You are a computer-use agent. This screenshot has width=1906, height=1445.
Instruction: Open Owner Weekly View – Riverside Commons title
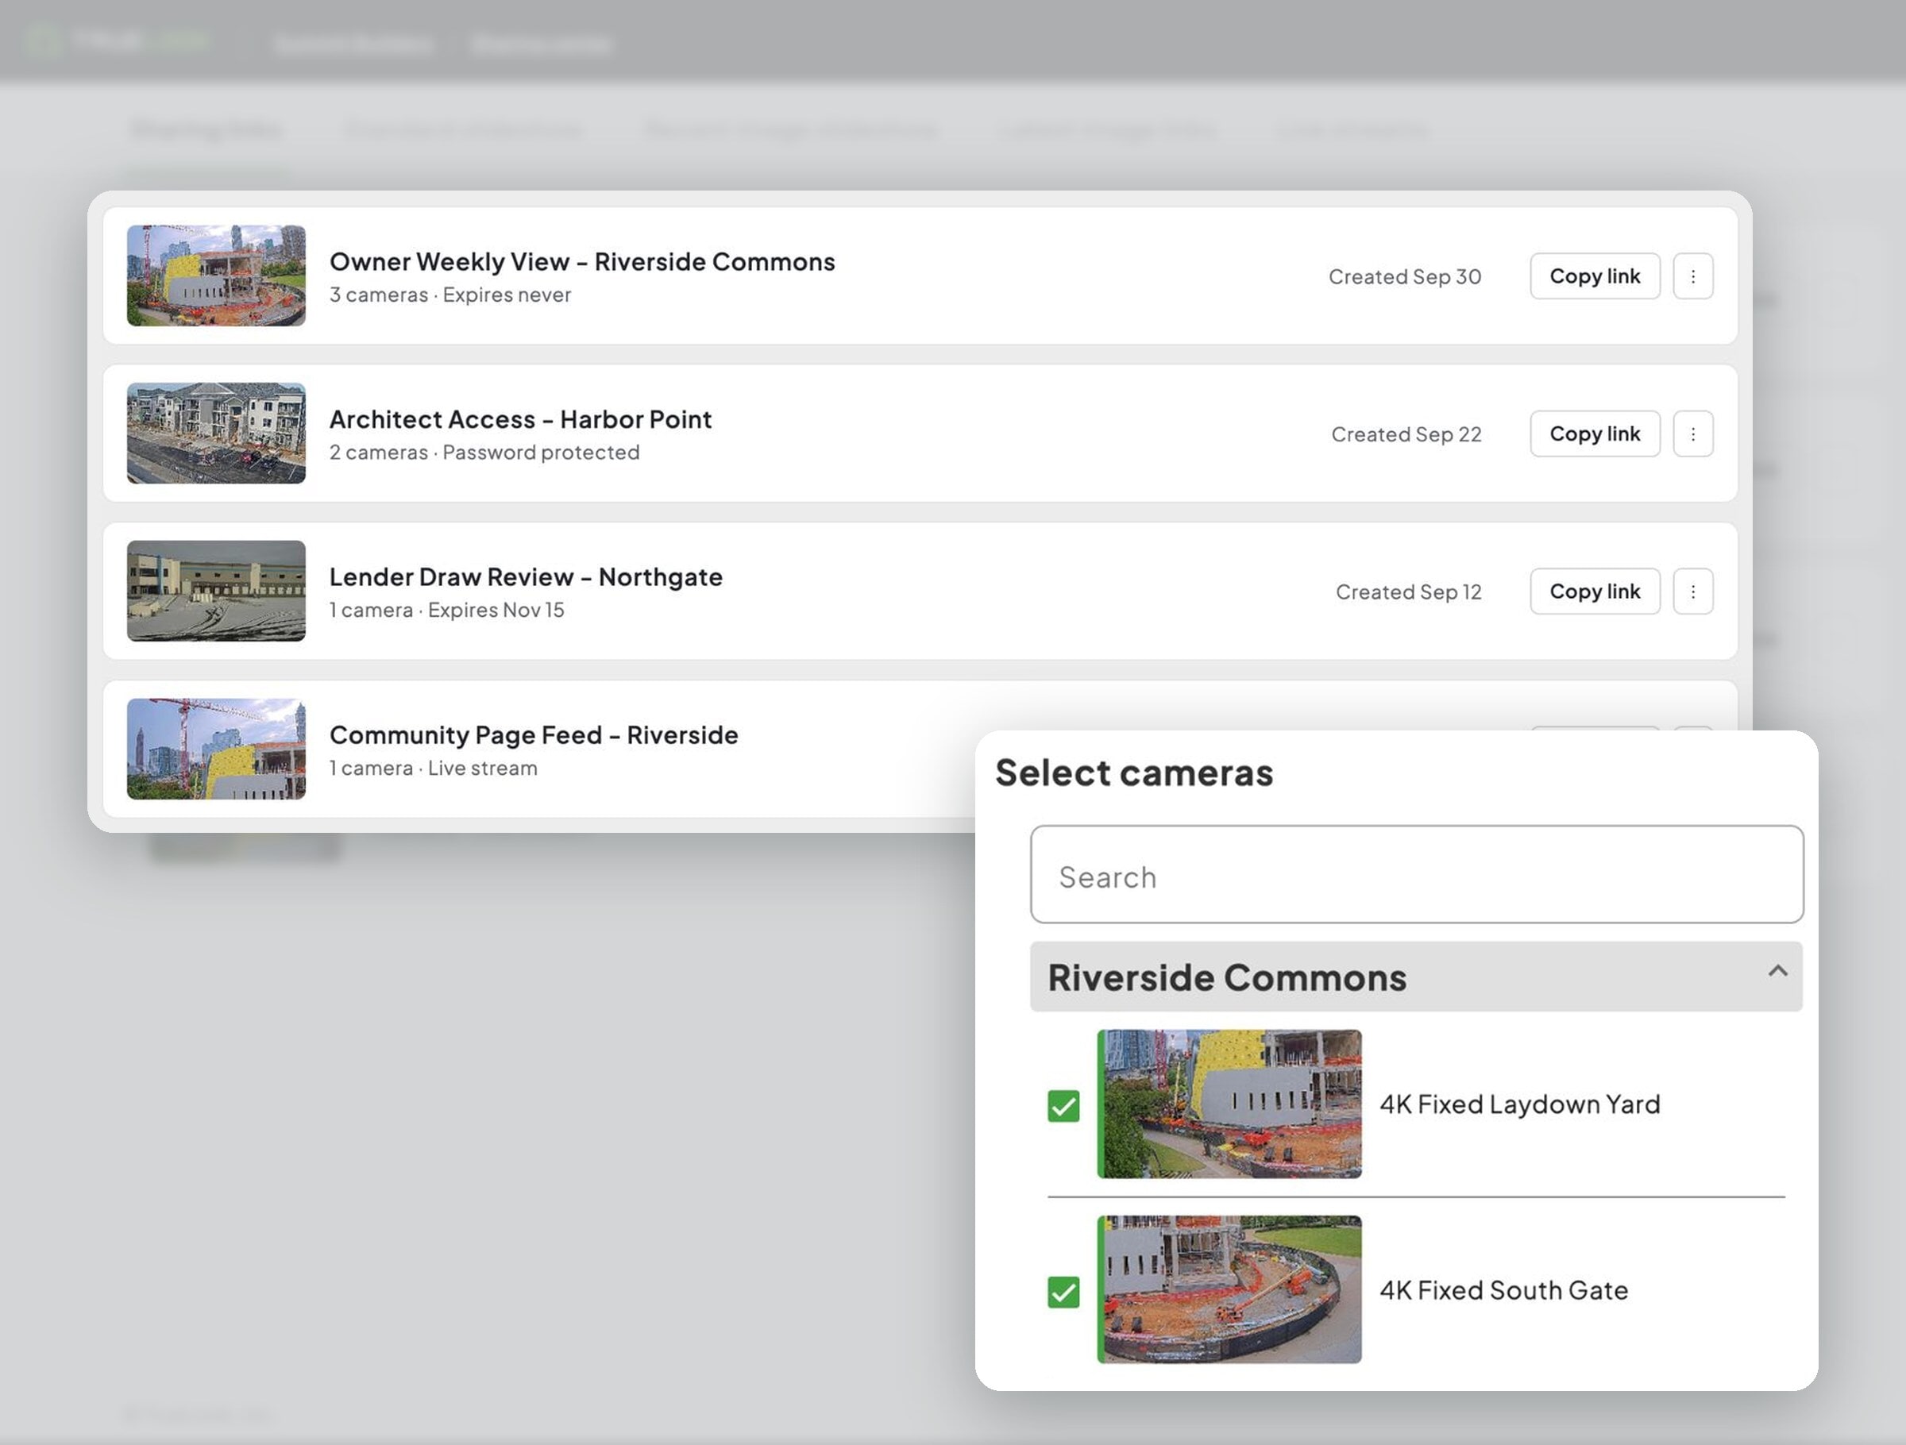(582, 261)
